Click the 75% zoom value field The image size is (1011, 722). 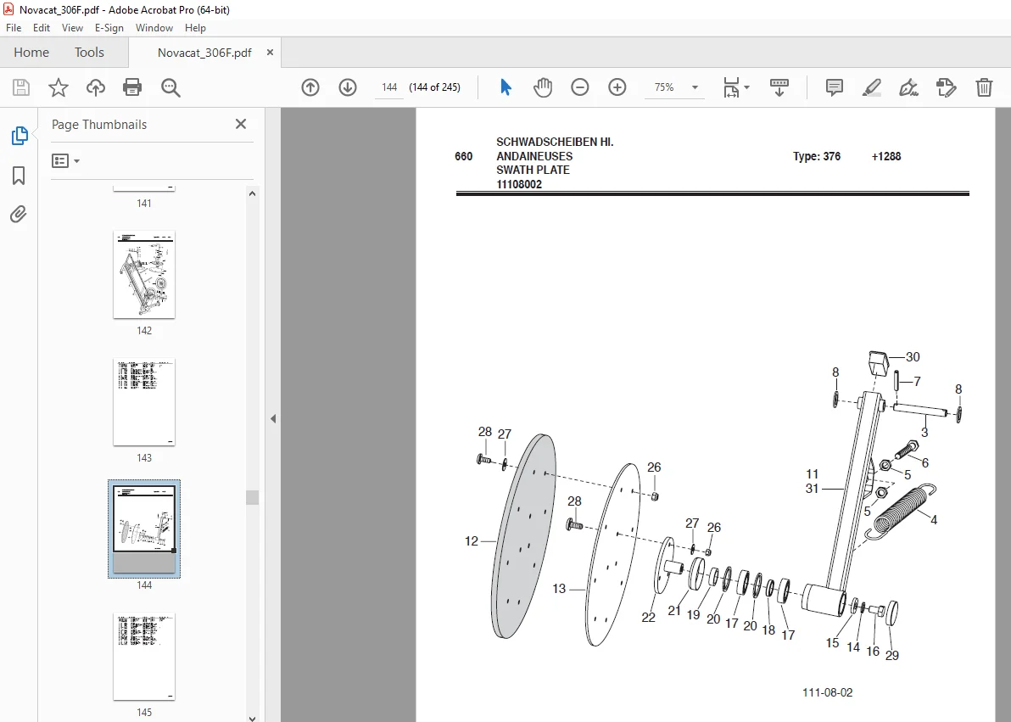pyautogui.click(x=665, y=87)
